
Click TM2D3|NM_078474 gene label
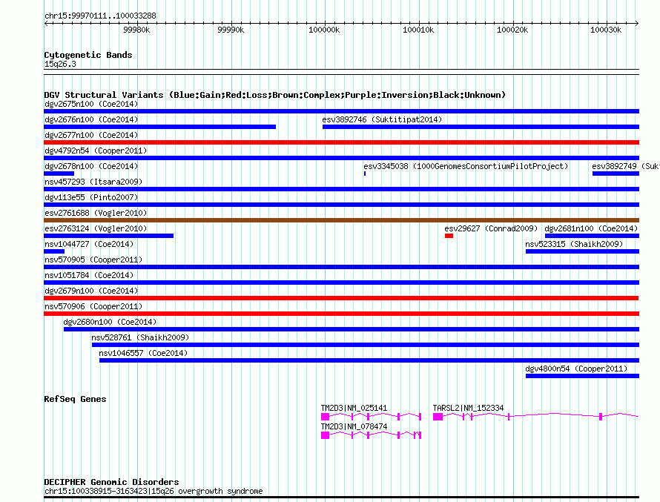tap(354, 426)
